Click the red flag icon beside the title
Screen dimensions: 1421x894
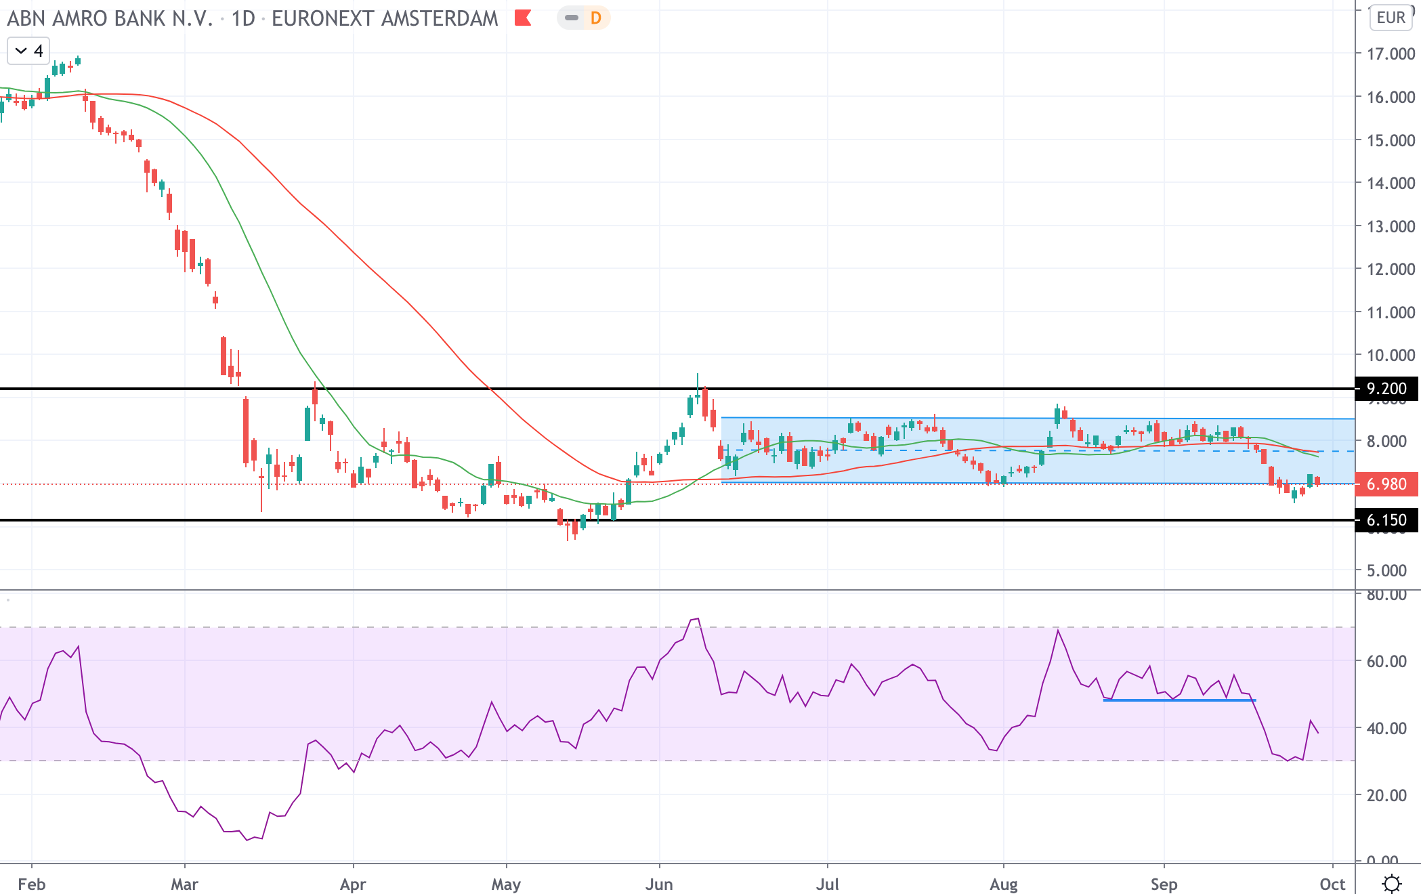point(522,18)
